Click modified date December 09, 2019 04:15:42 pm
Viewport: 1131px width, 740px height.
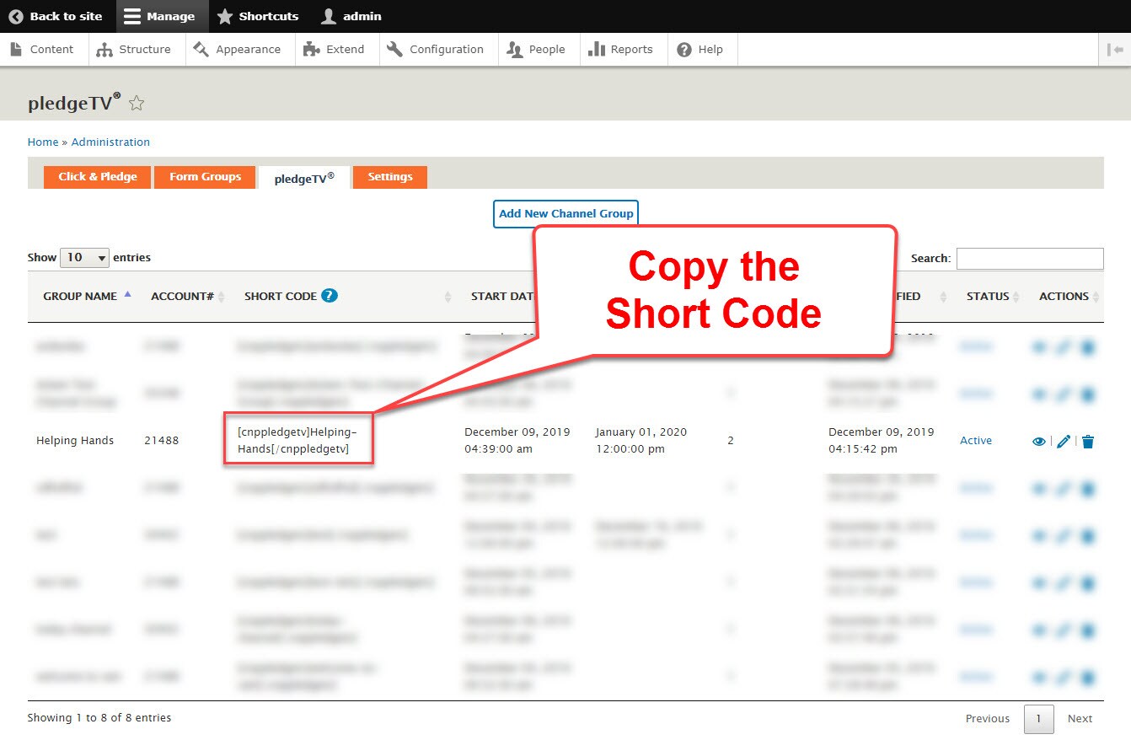pos(882,440)
